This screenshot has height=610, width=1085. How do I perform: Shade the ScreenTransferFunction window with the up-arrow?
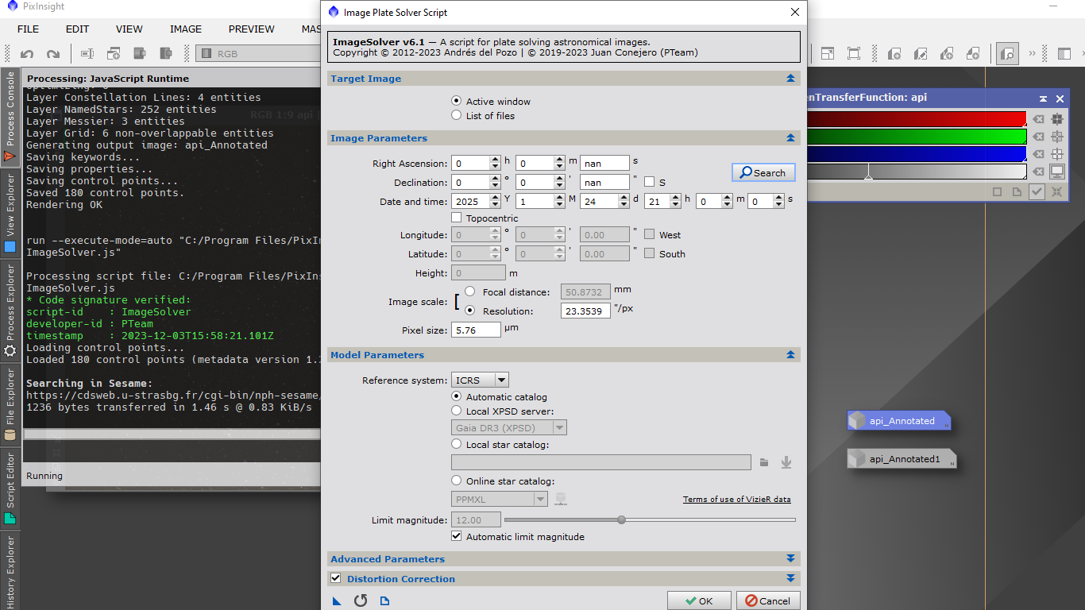(1043, 98)
